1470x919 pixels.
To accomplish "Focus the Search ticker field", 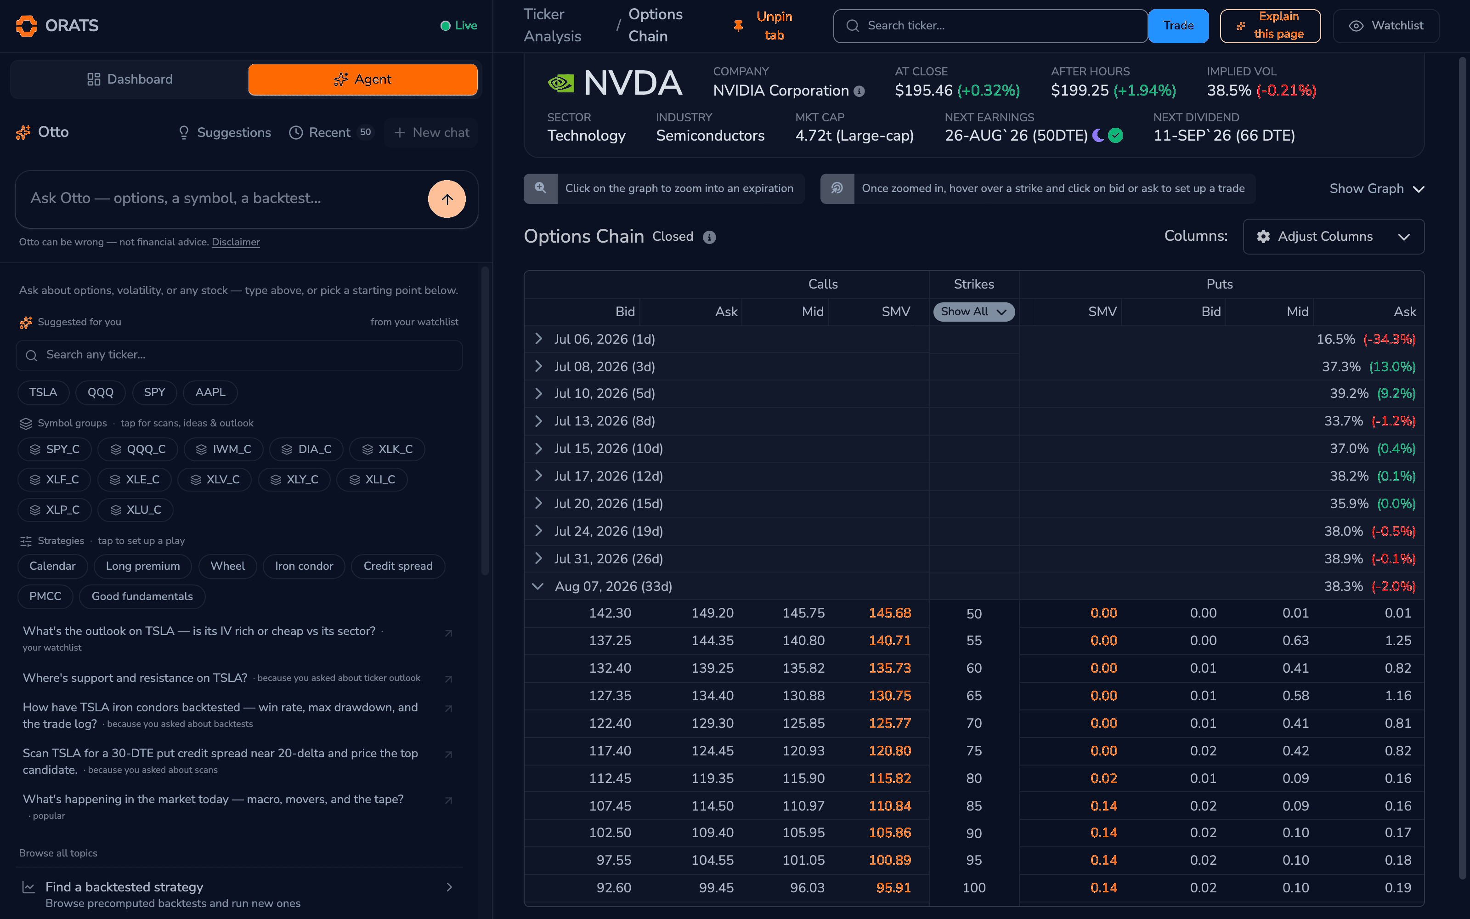I will coord(990,26).
